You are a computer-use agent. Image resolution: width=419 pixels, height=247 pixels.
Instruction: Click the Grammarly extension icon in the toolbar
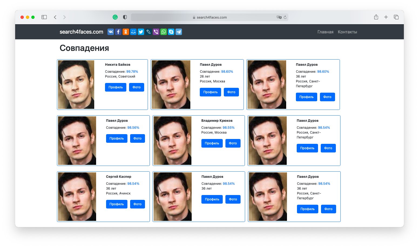coord(115,17)
